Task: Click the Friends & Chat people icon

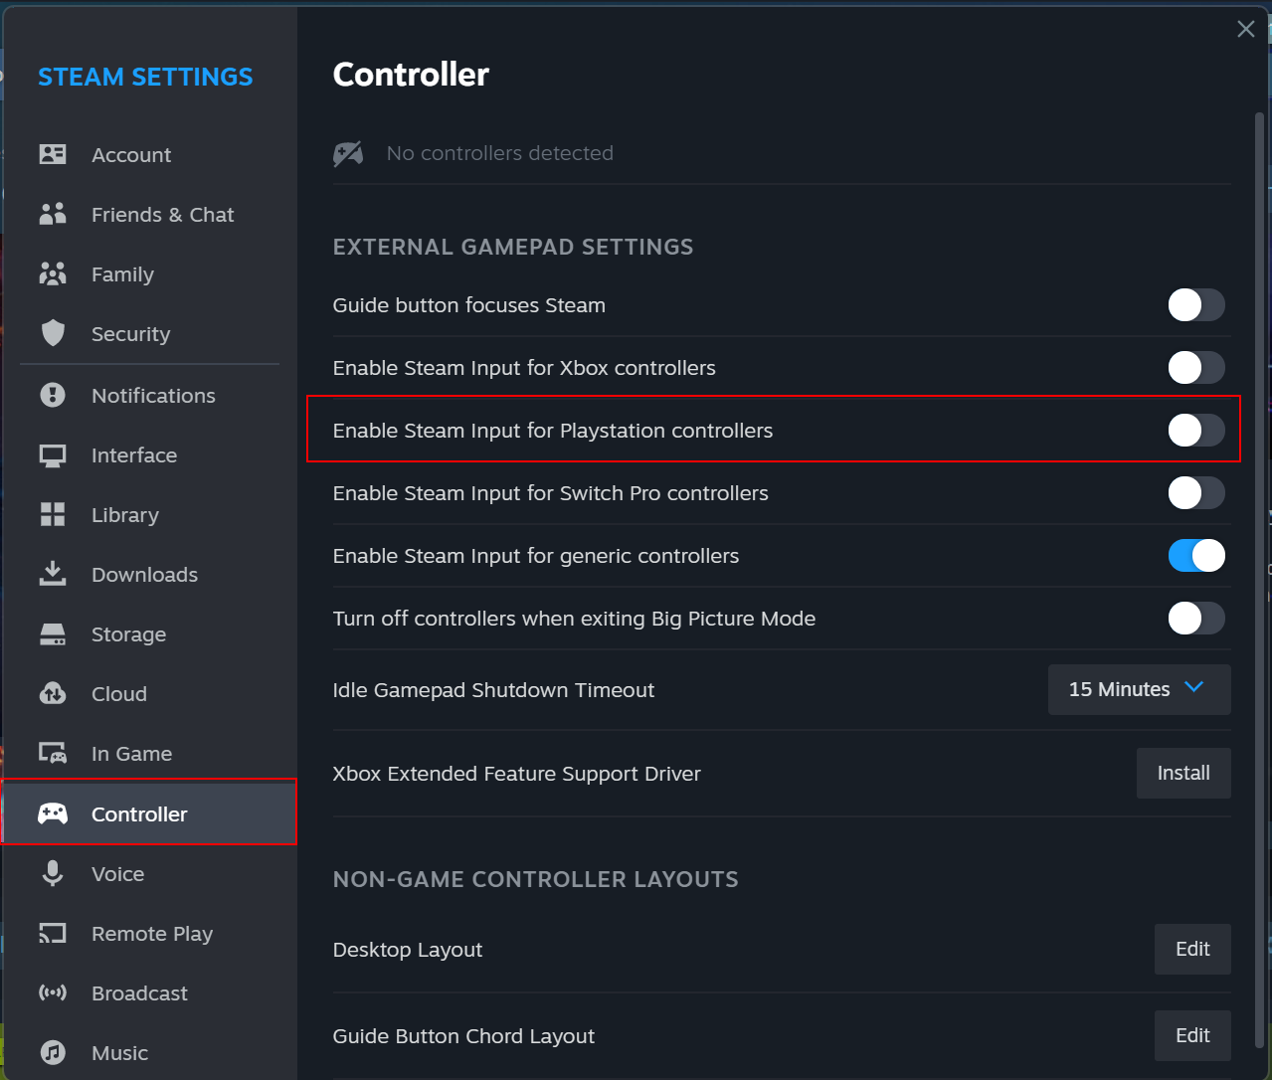Action: pyautogui.click(x=53, y=214)
